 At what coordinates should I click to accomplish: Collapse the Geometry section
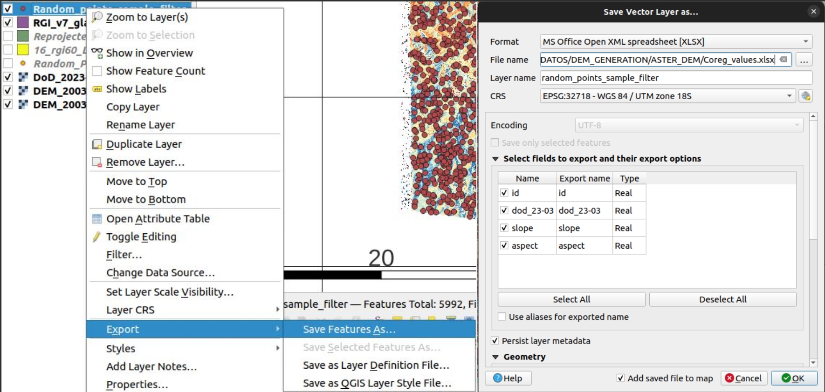(x=495, y=357)
